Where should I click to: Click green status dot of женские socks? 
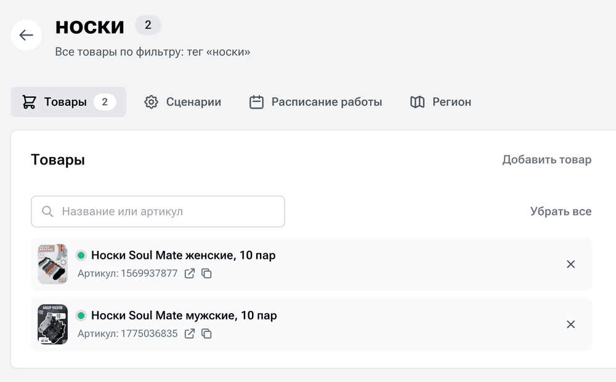[81, 256]
